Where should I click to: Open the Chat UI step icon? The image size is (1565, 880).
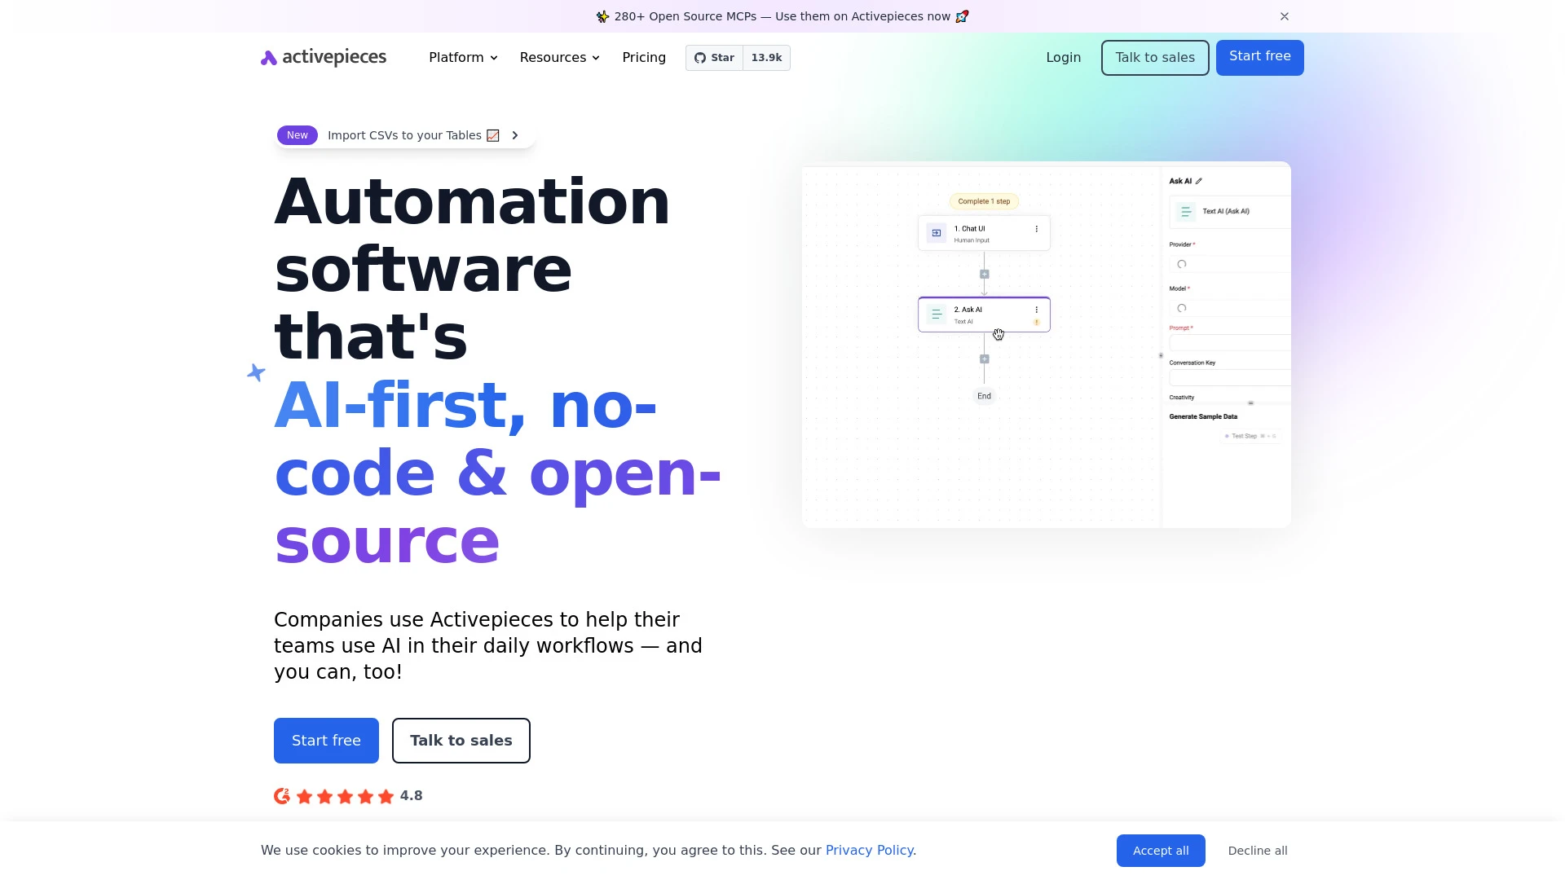937,233
